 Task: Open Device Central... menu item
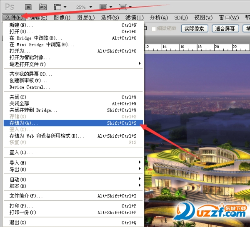coord(73,87)
